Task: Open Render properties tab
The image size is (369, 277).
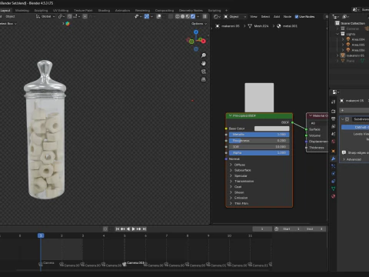Action: [x=333, y=111]
